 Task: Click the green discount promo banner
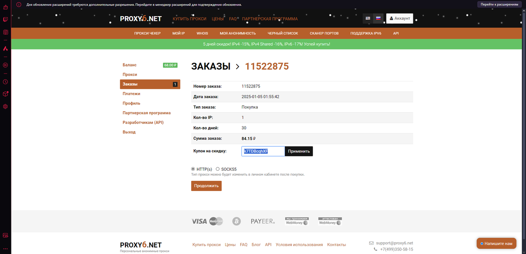point(267,44)
